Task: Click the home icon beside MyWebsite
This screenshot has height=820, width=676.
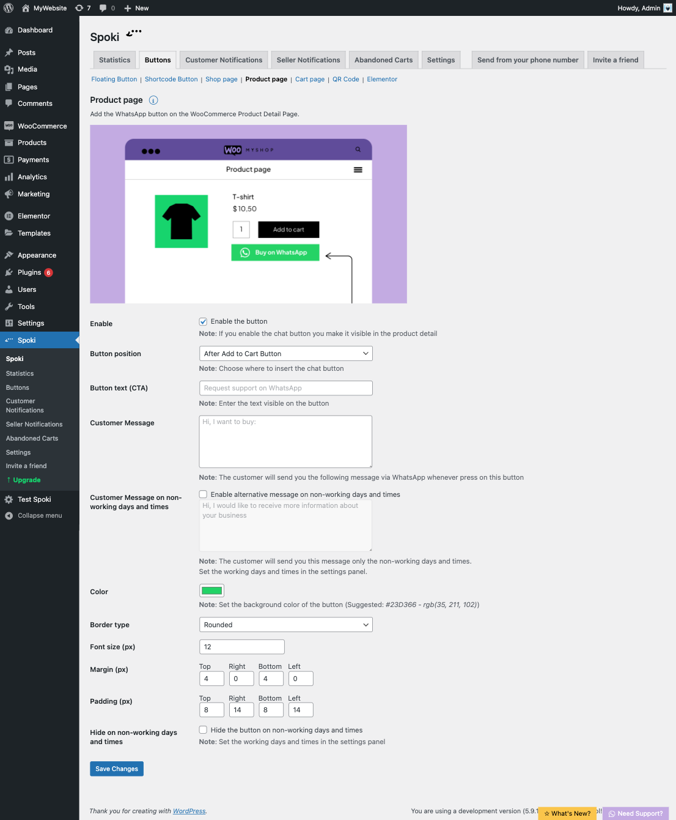Action: pos(26,8)
